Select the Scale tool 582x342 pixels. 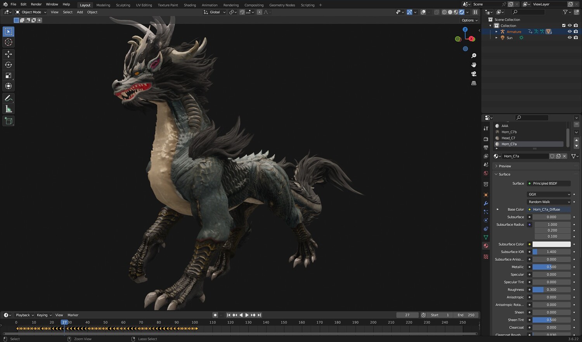pyautogui.click(x=9, y=76)
